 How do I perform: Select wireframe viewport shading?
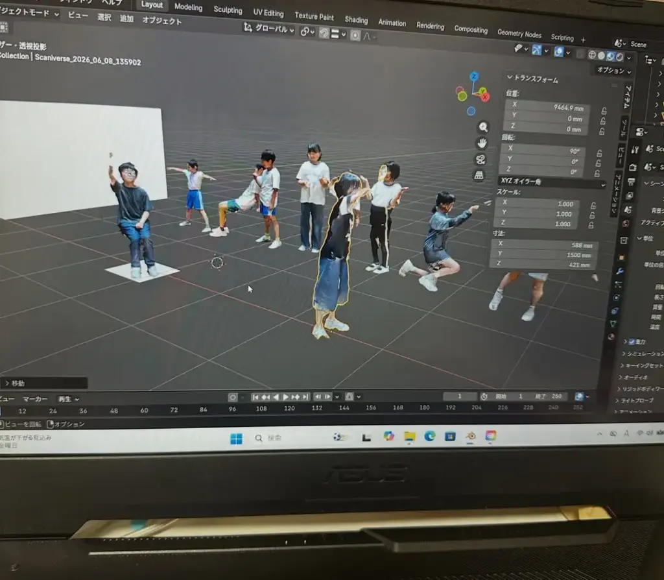tap(592, 54)
